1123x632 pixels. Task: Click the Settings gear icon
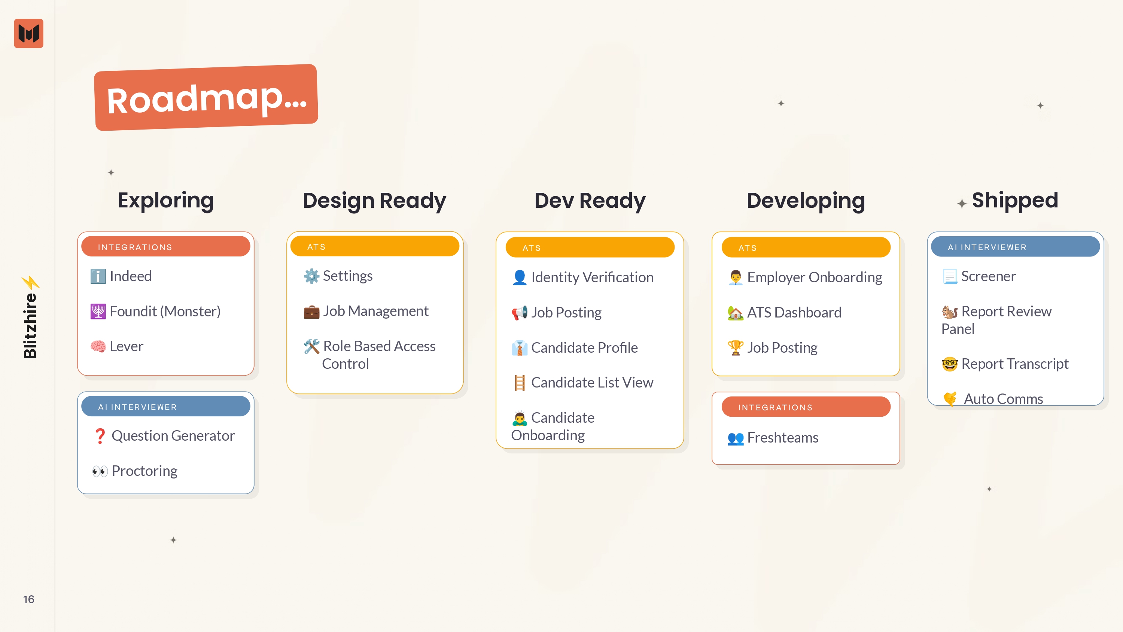point(311,276)
